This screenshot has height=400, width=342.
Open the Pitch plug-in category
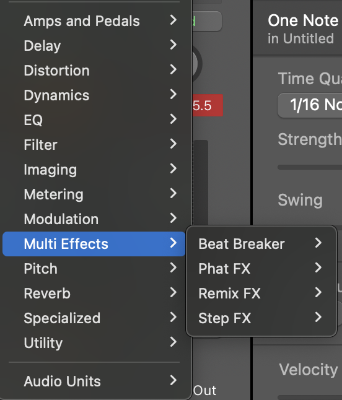click(94, 268)
